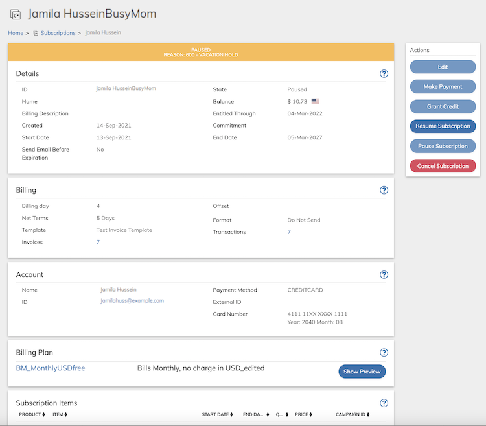
Task: Click Grant Credit button
Action: (443, 106)
